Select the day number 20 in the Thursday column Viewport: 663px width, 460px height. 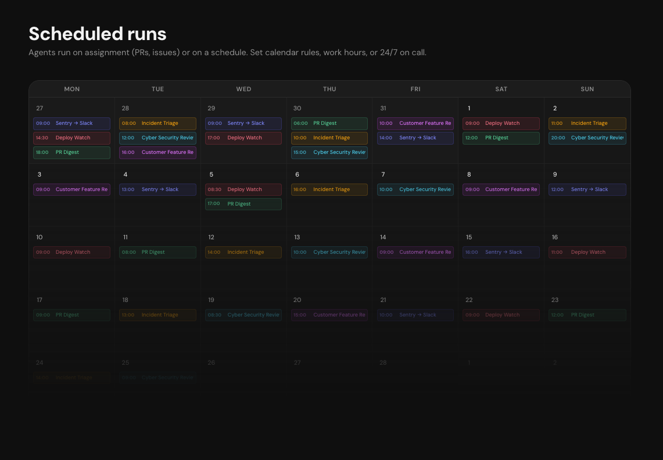[298, 300]
